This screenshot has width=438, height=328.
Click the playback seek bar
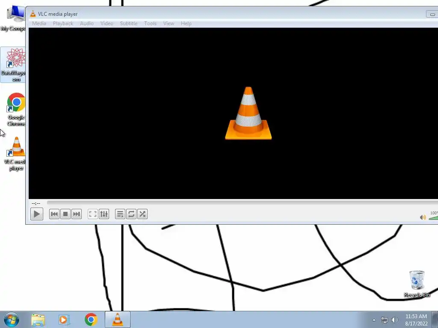click(x=243, y=203)
